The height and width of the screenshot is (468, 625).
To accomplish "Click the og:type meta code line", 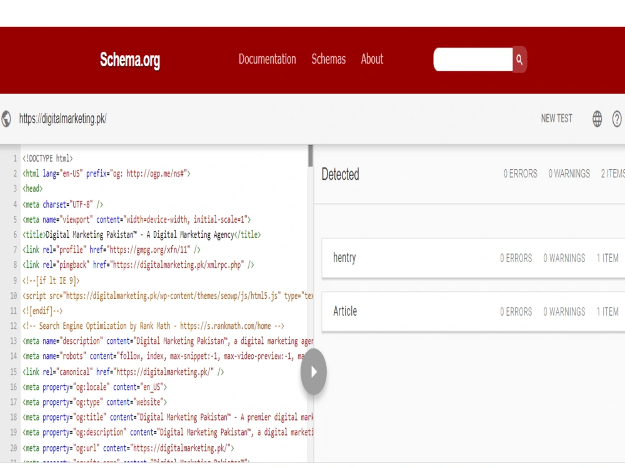I will pyautogui.click(x=94, y=402).
